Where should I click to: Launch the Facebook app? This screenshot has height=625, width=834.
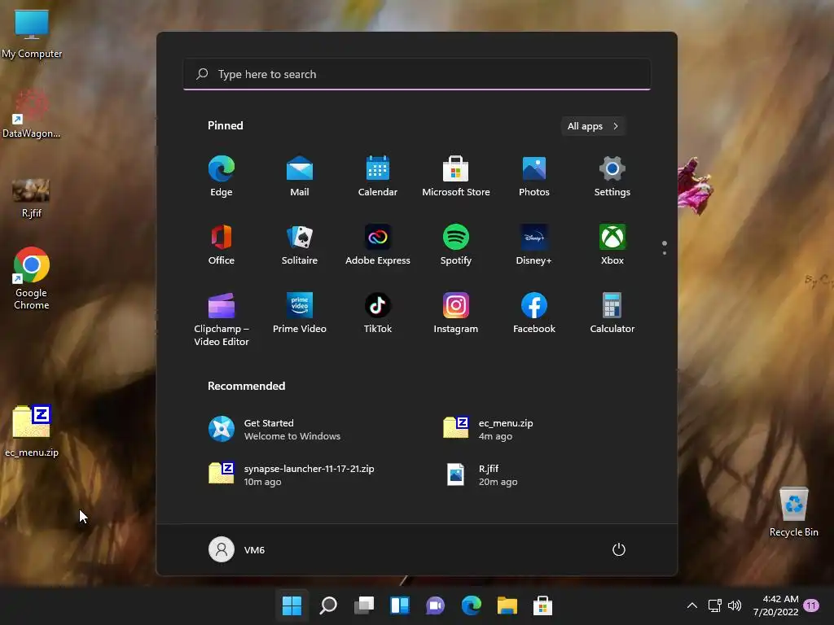click(x=534, y=313)
